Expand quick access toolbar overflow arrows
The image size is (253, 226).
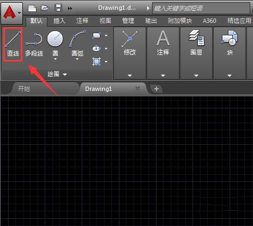tap(70, 8)
